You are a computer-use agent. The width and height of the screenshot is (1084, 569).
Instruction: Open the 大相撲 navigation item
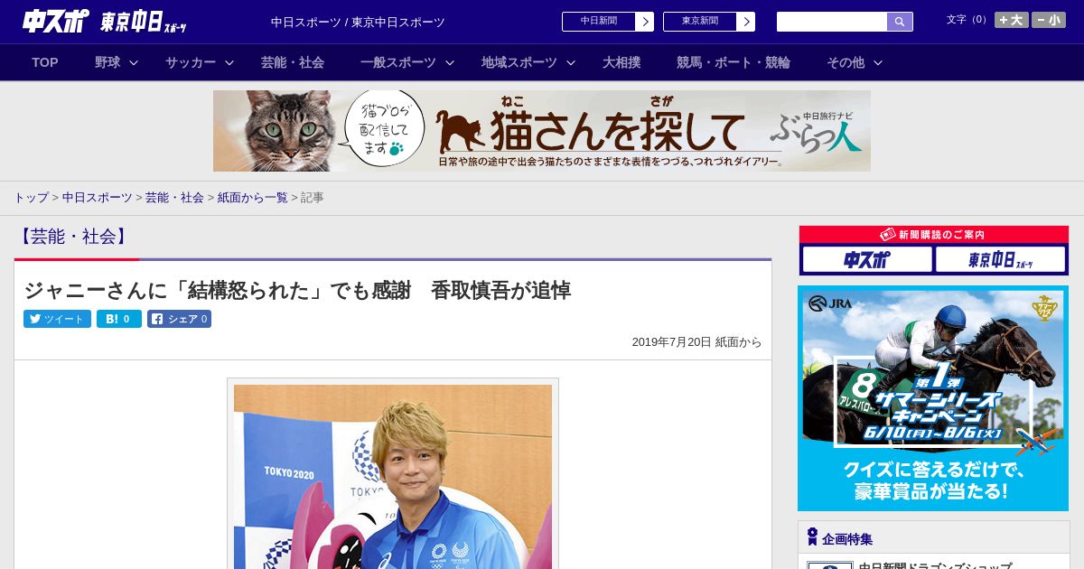pyautogui.click(x=621, y=62)
